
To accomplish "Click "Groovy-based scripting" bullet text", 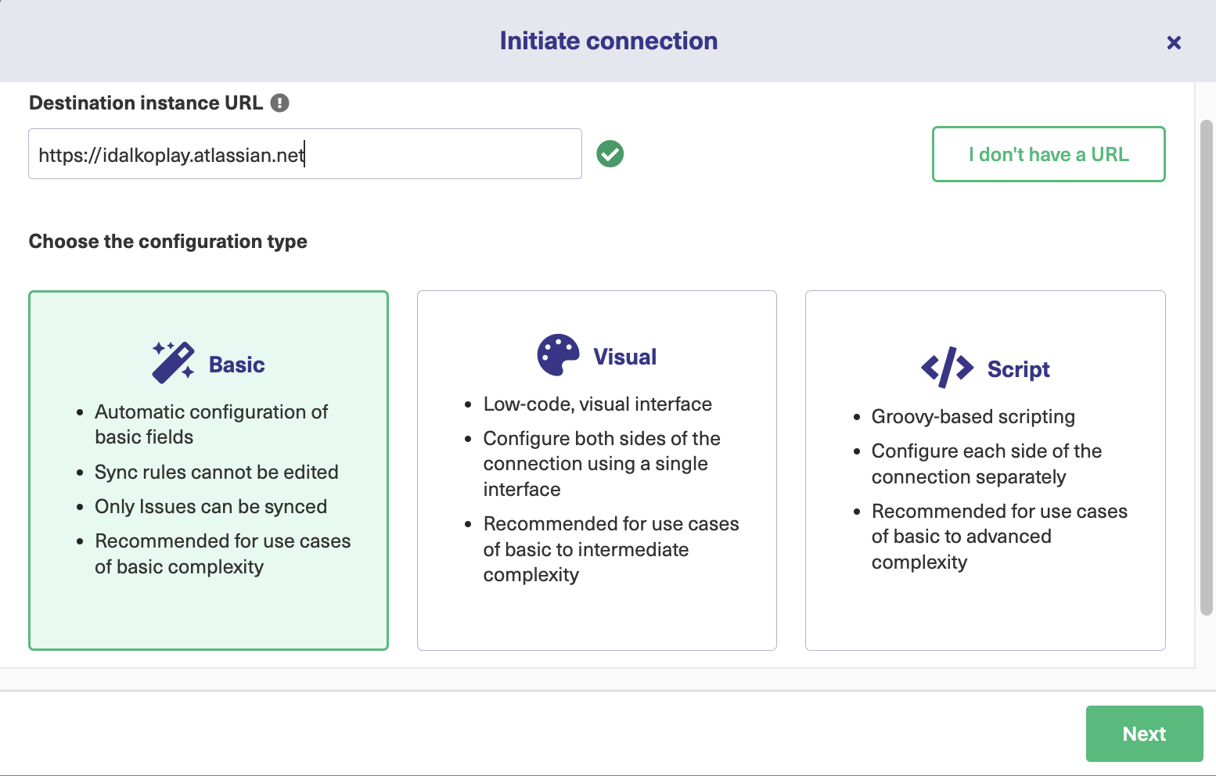I will point(973,417).
